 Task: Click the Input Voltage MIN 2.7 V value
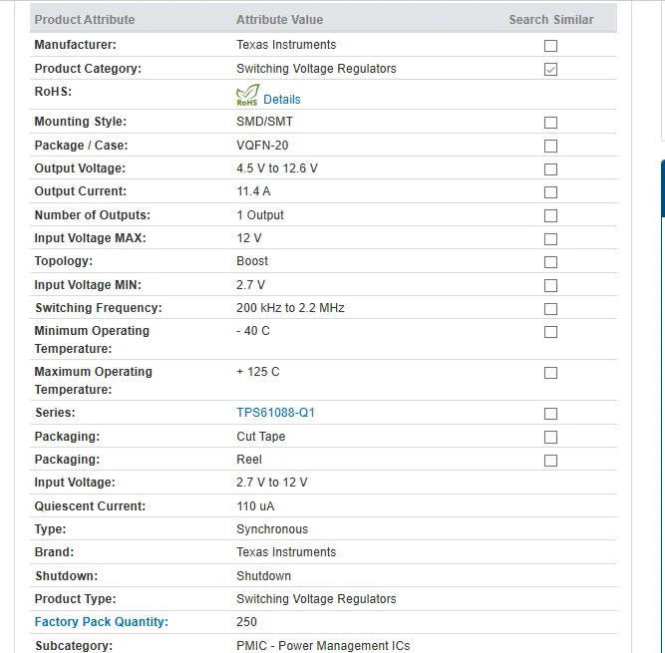click(250, 285)
